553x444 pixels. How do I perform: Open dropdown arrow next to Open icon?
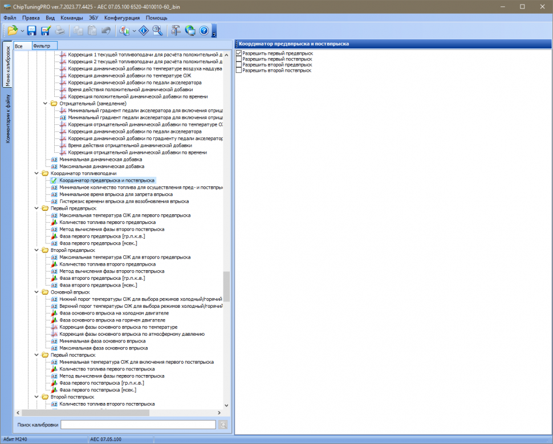pos(22,31)
